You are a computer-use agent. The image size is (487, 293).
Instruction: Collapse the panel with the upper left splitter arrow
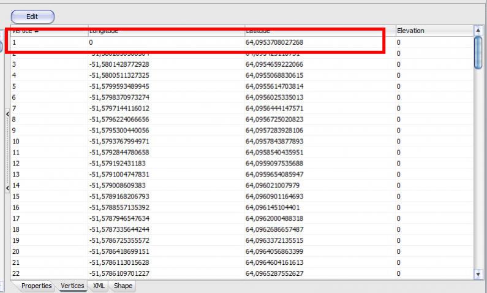pos(7,114)
